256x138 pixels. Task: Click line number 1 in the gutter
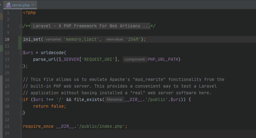[x=8, y=13]
